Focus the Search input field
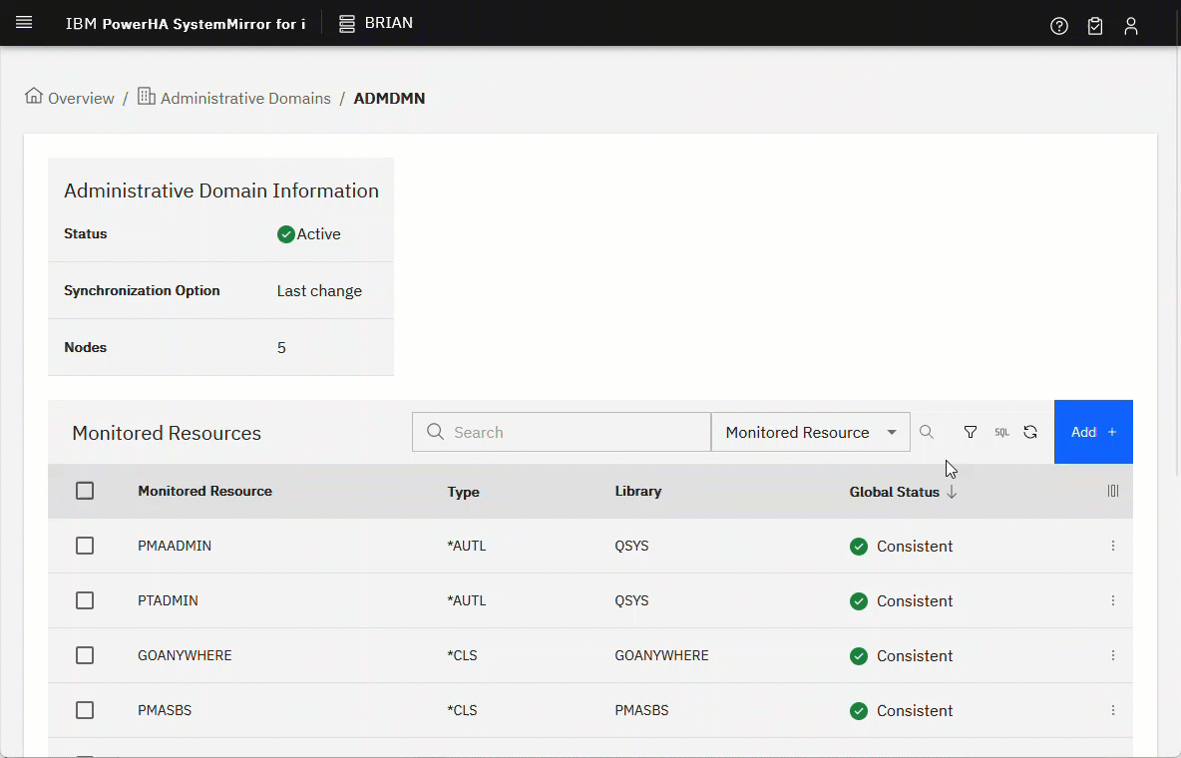The width and height of the screenshot is (1181, 758). coord(562,432)
